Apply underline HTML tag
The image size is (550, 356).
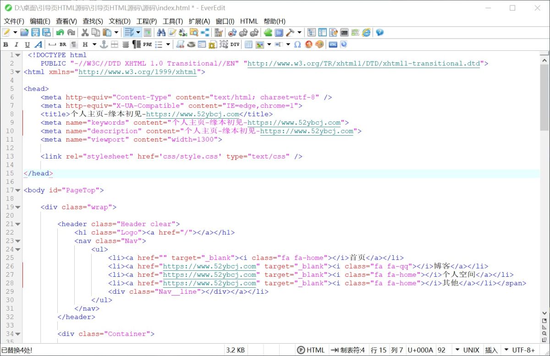tap(27, 44)
